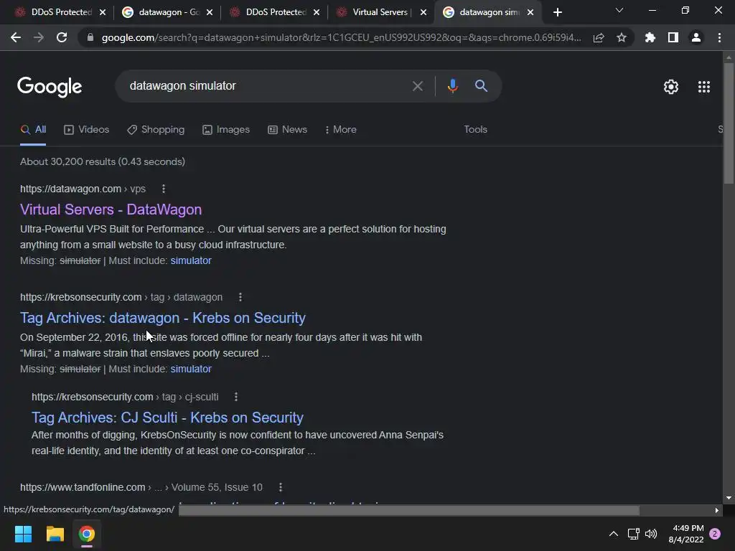735x551 pixels.
Task: Open a new browser tab
Action: click(557, 12)
